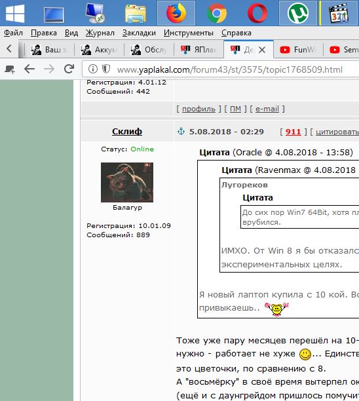Click the yaplakal.com URL address field
The height and width of the screenshot is (401, 359).
pos(230,69)
